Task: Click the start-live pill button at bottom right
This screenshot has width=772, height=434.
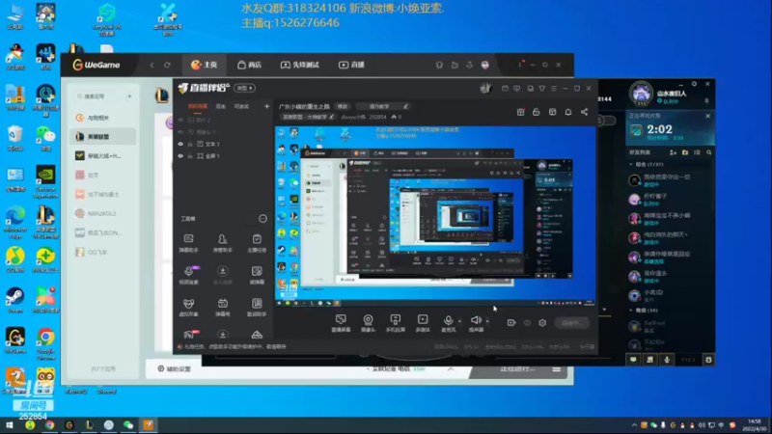Action: click(x=571, y=323)
